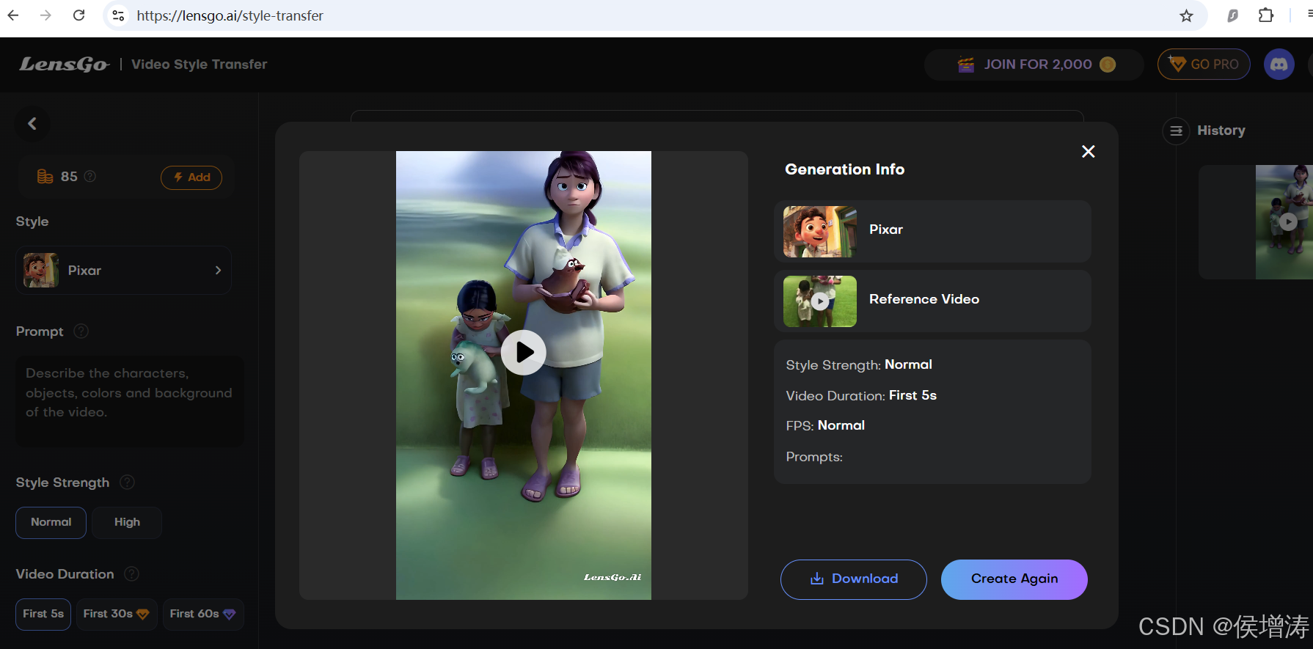Click the JOIN FOR 2,000 coins button
1313x649 pixels.
1034,65
